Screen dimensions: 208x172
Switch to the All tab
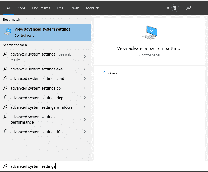pyautogui.click(x=8, y=8)
